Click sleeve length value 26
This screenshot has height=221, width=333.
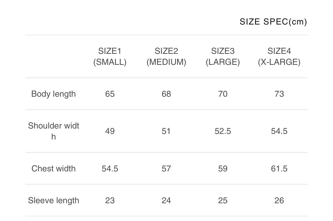coord(279,200)
